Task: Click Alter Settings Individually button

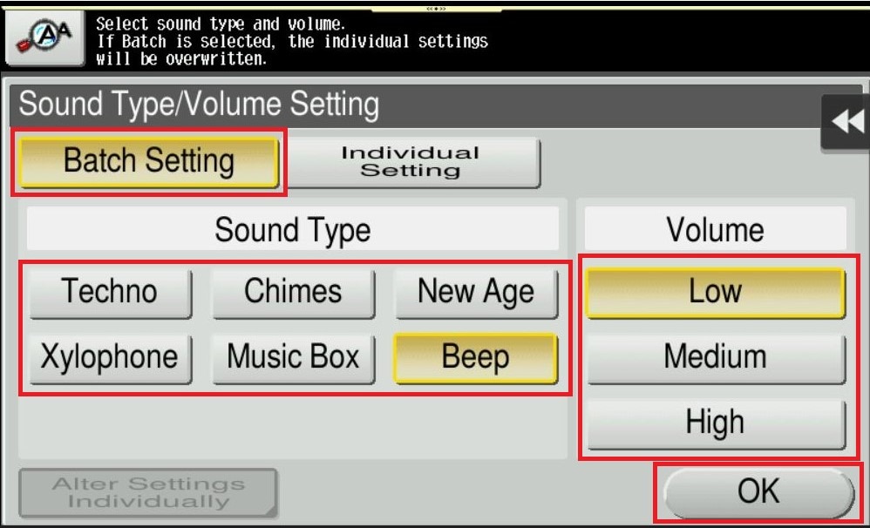Action: [x=147, y=493]
